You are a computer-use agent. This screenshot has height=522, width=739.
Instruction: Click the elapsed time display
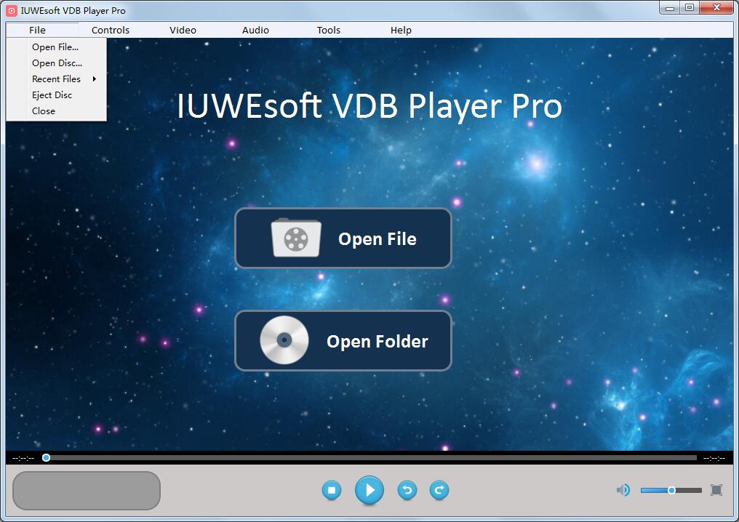(x=23, y=458)
